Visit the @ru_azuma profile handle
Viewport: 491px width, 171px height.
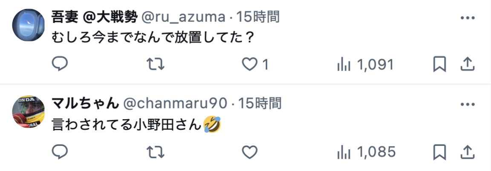(x=184, y=18)
